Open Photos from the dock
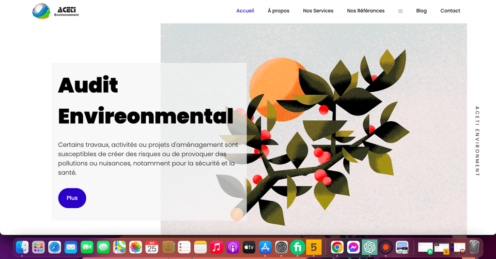 (136, 247)
